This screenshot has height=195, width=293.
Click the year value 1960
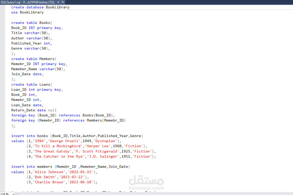117,146
